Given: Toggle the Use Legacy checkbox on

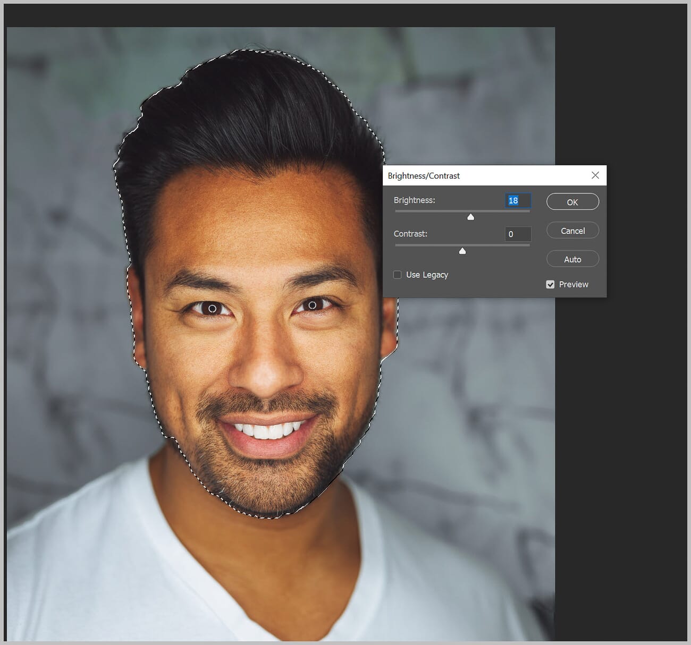Looking at the screenshot, I should [397, 275].
